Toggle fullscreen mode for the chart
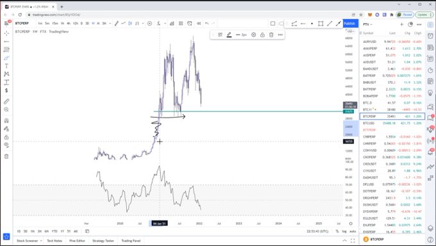 [353, 241]
